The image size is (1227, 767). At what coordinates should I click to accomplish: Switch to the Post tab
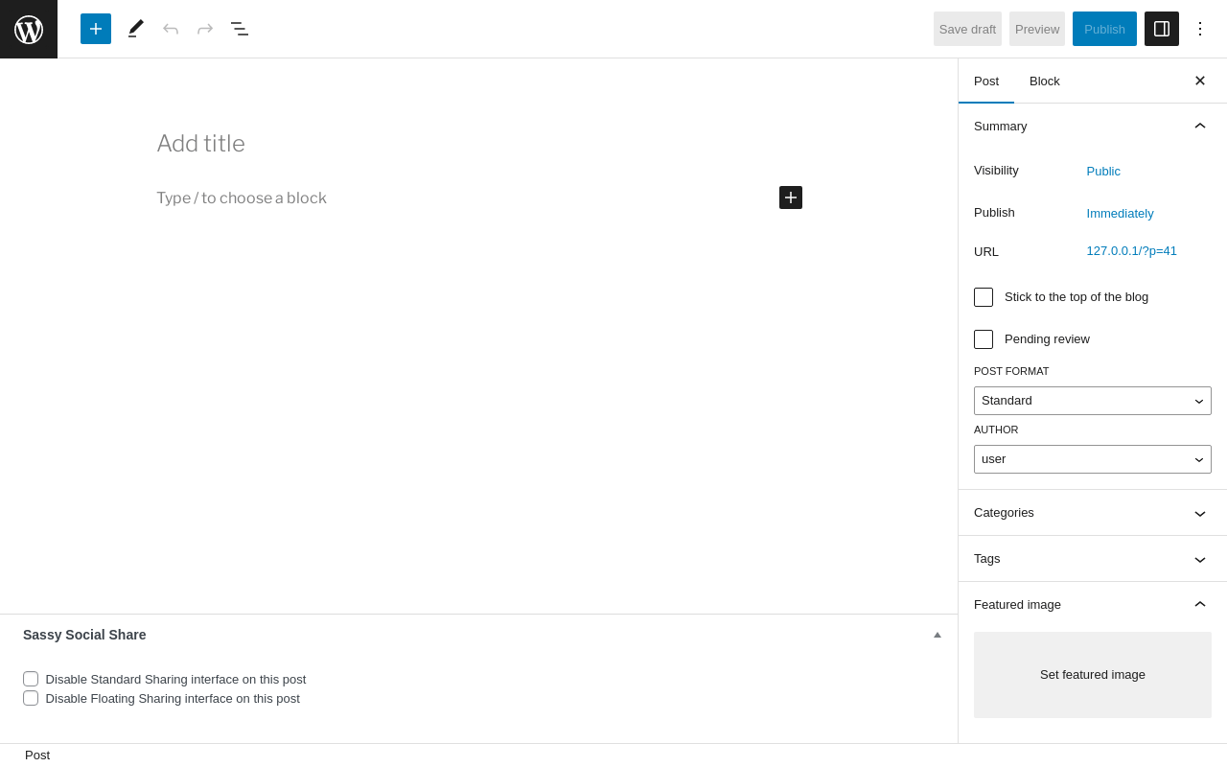point(986,81)
